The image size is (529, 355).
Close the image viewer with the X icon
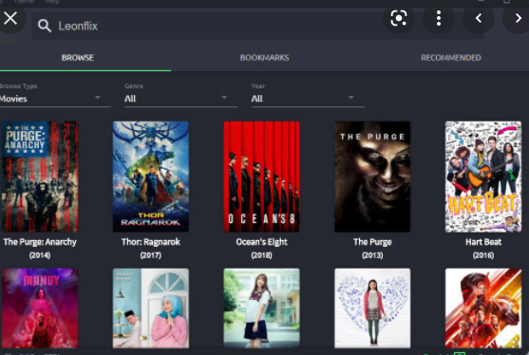point(10,18)
